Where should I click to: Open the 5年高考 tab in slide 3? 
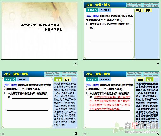click(10, 79)
